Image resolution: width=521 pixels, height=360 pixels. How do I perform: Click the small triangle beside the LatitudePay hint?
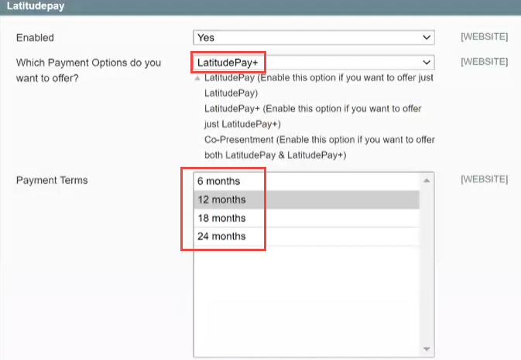[x=197, y=79]
